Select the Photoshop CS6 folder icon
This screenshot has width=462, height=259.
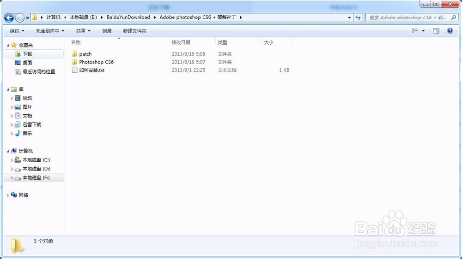click(74, 62)
